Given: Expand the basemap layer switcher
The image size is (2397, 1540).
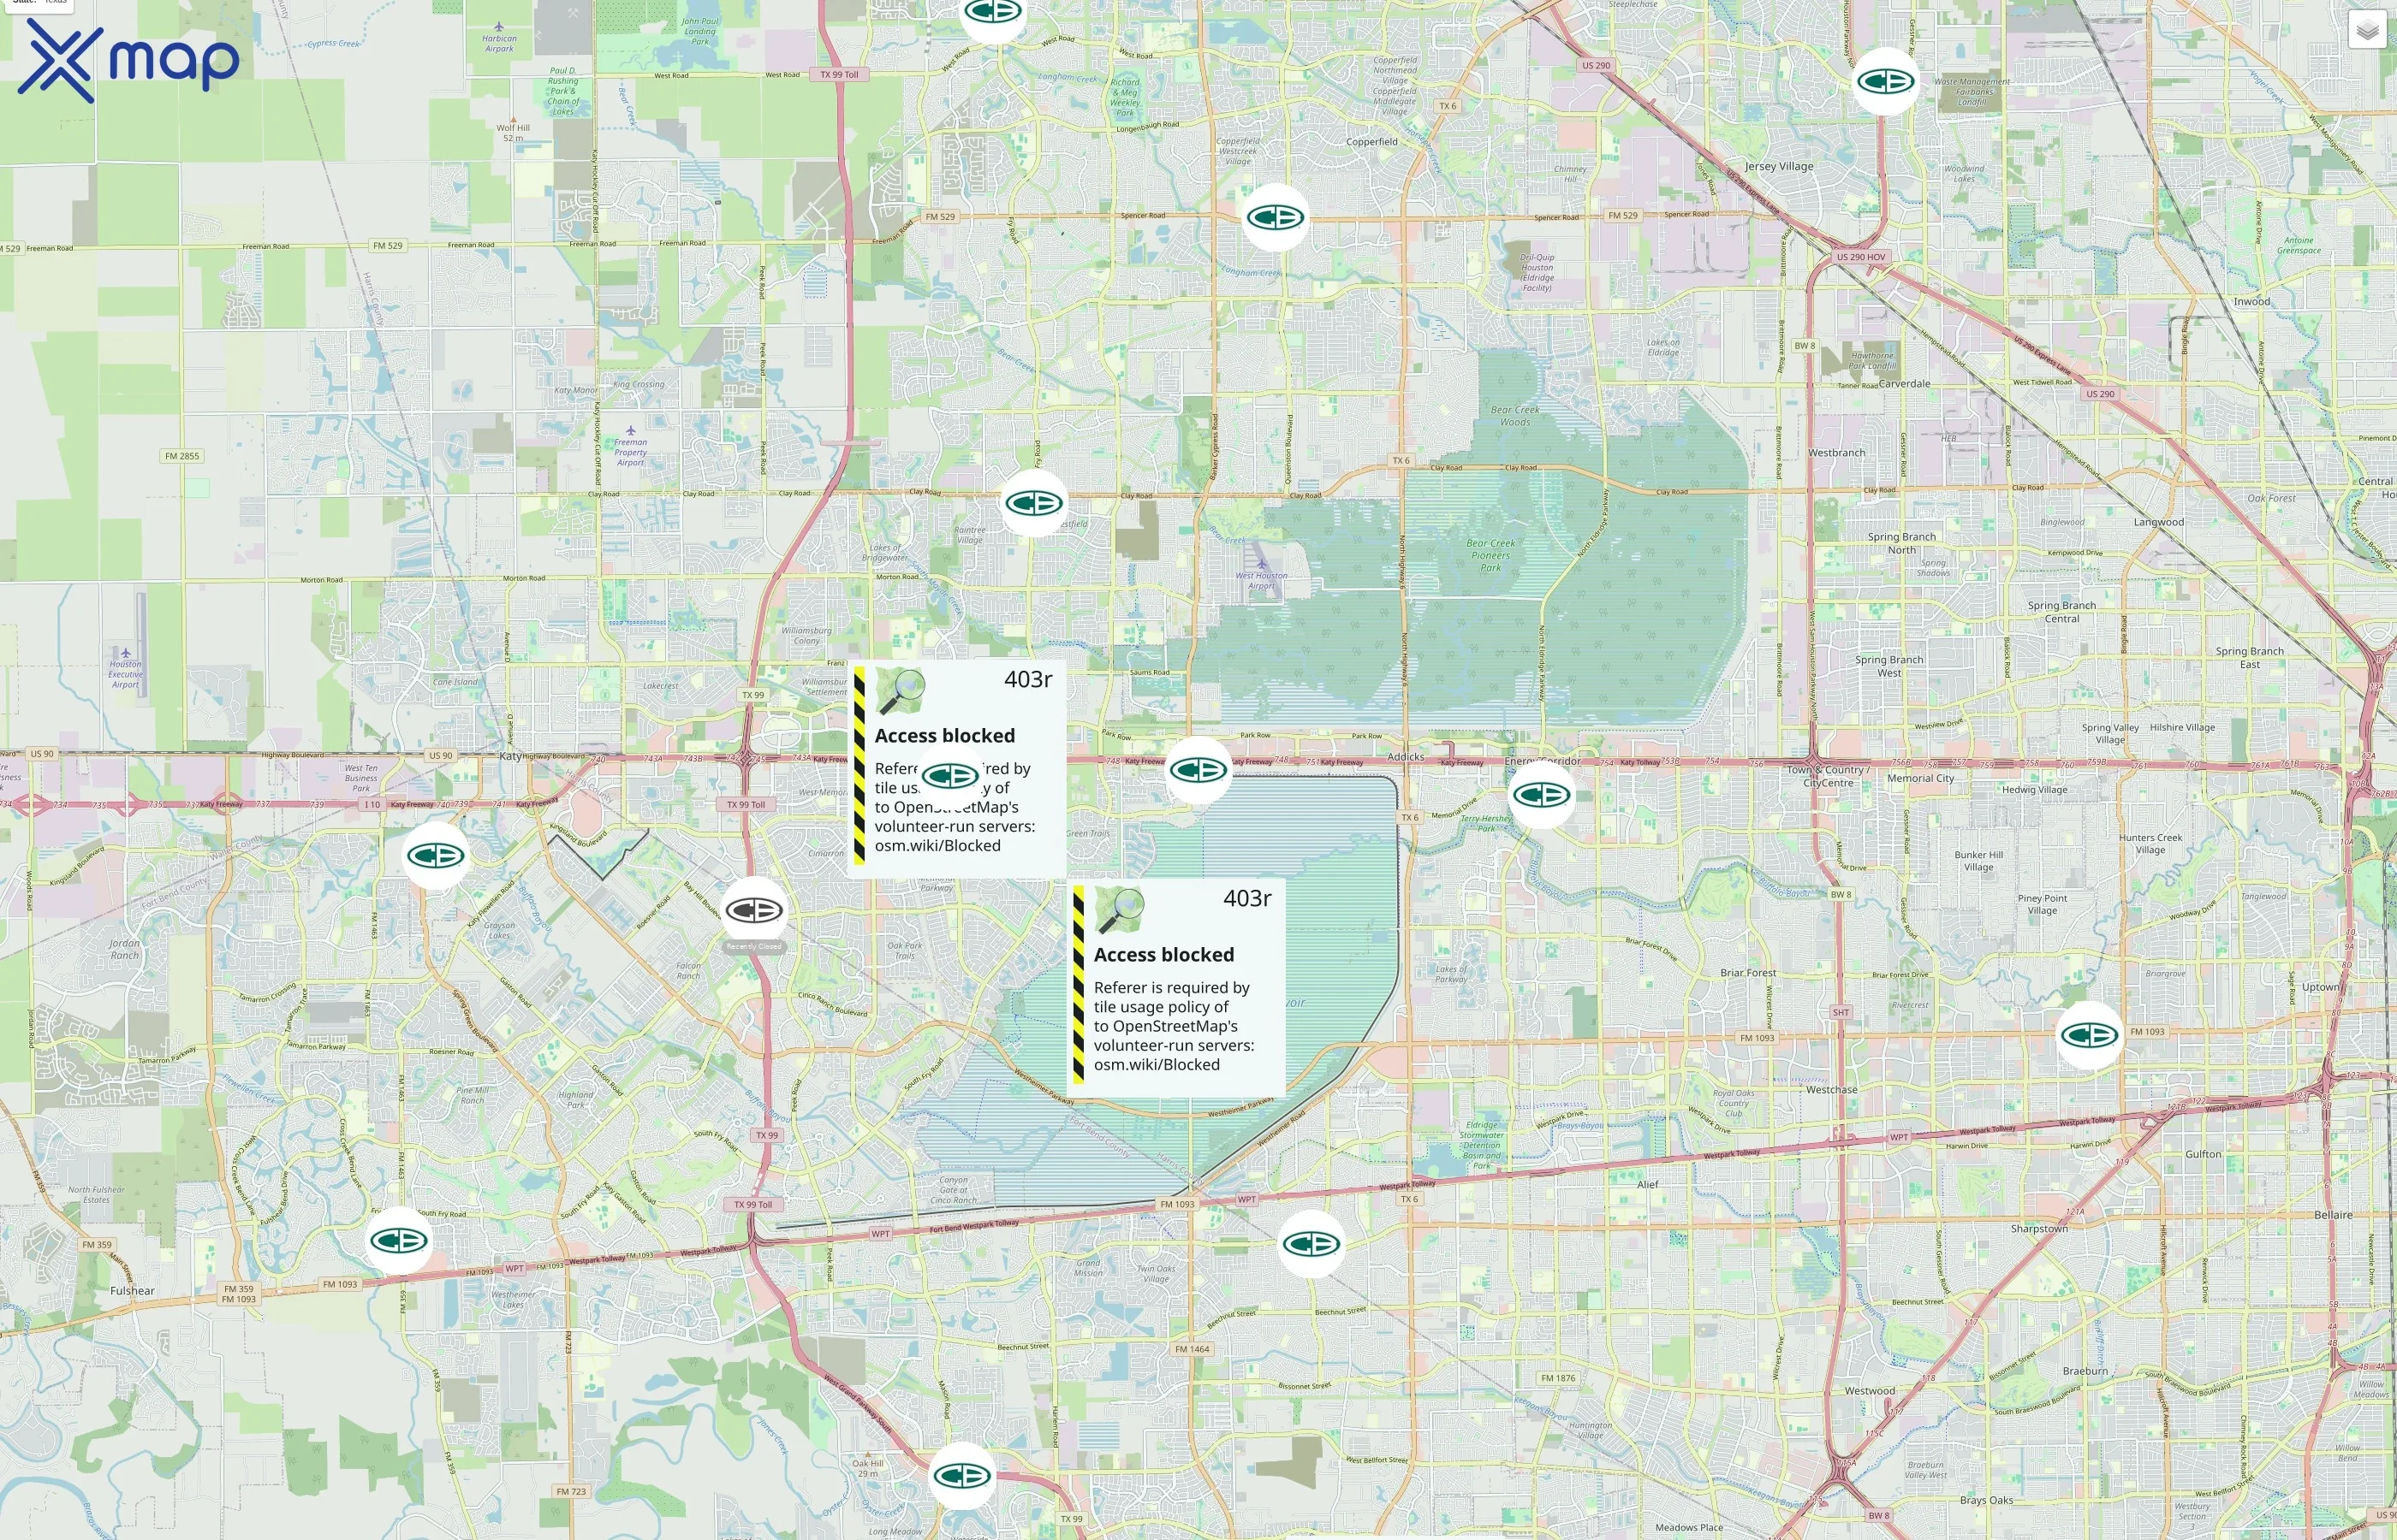Looking at the screenshot, I should [x=2368, y=29].
